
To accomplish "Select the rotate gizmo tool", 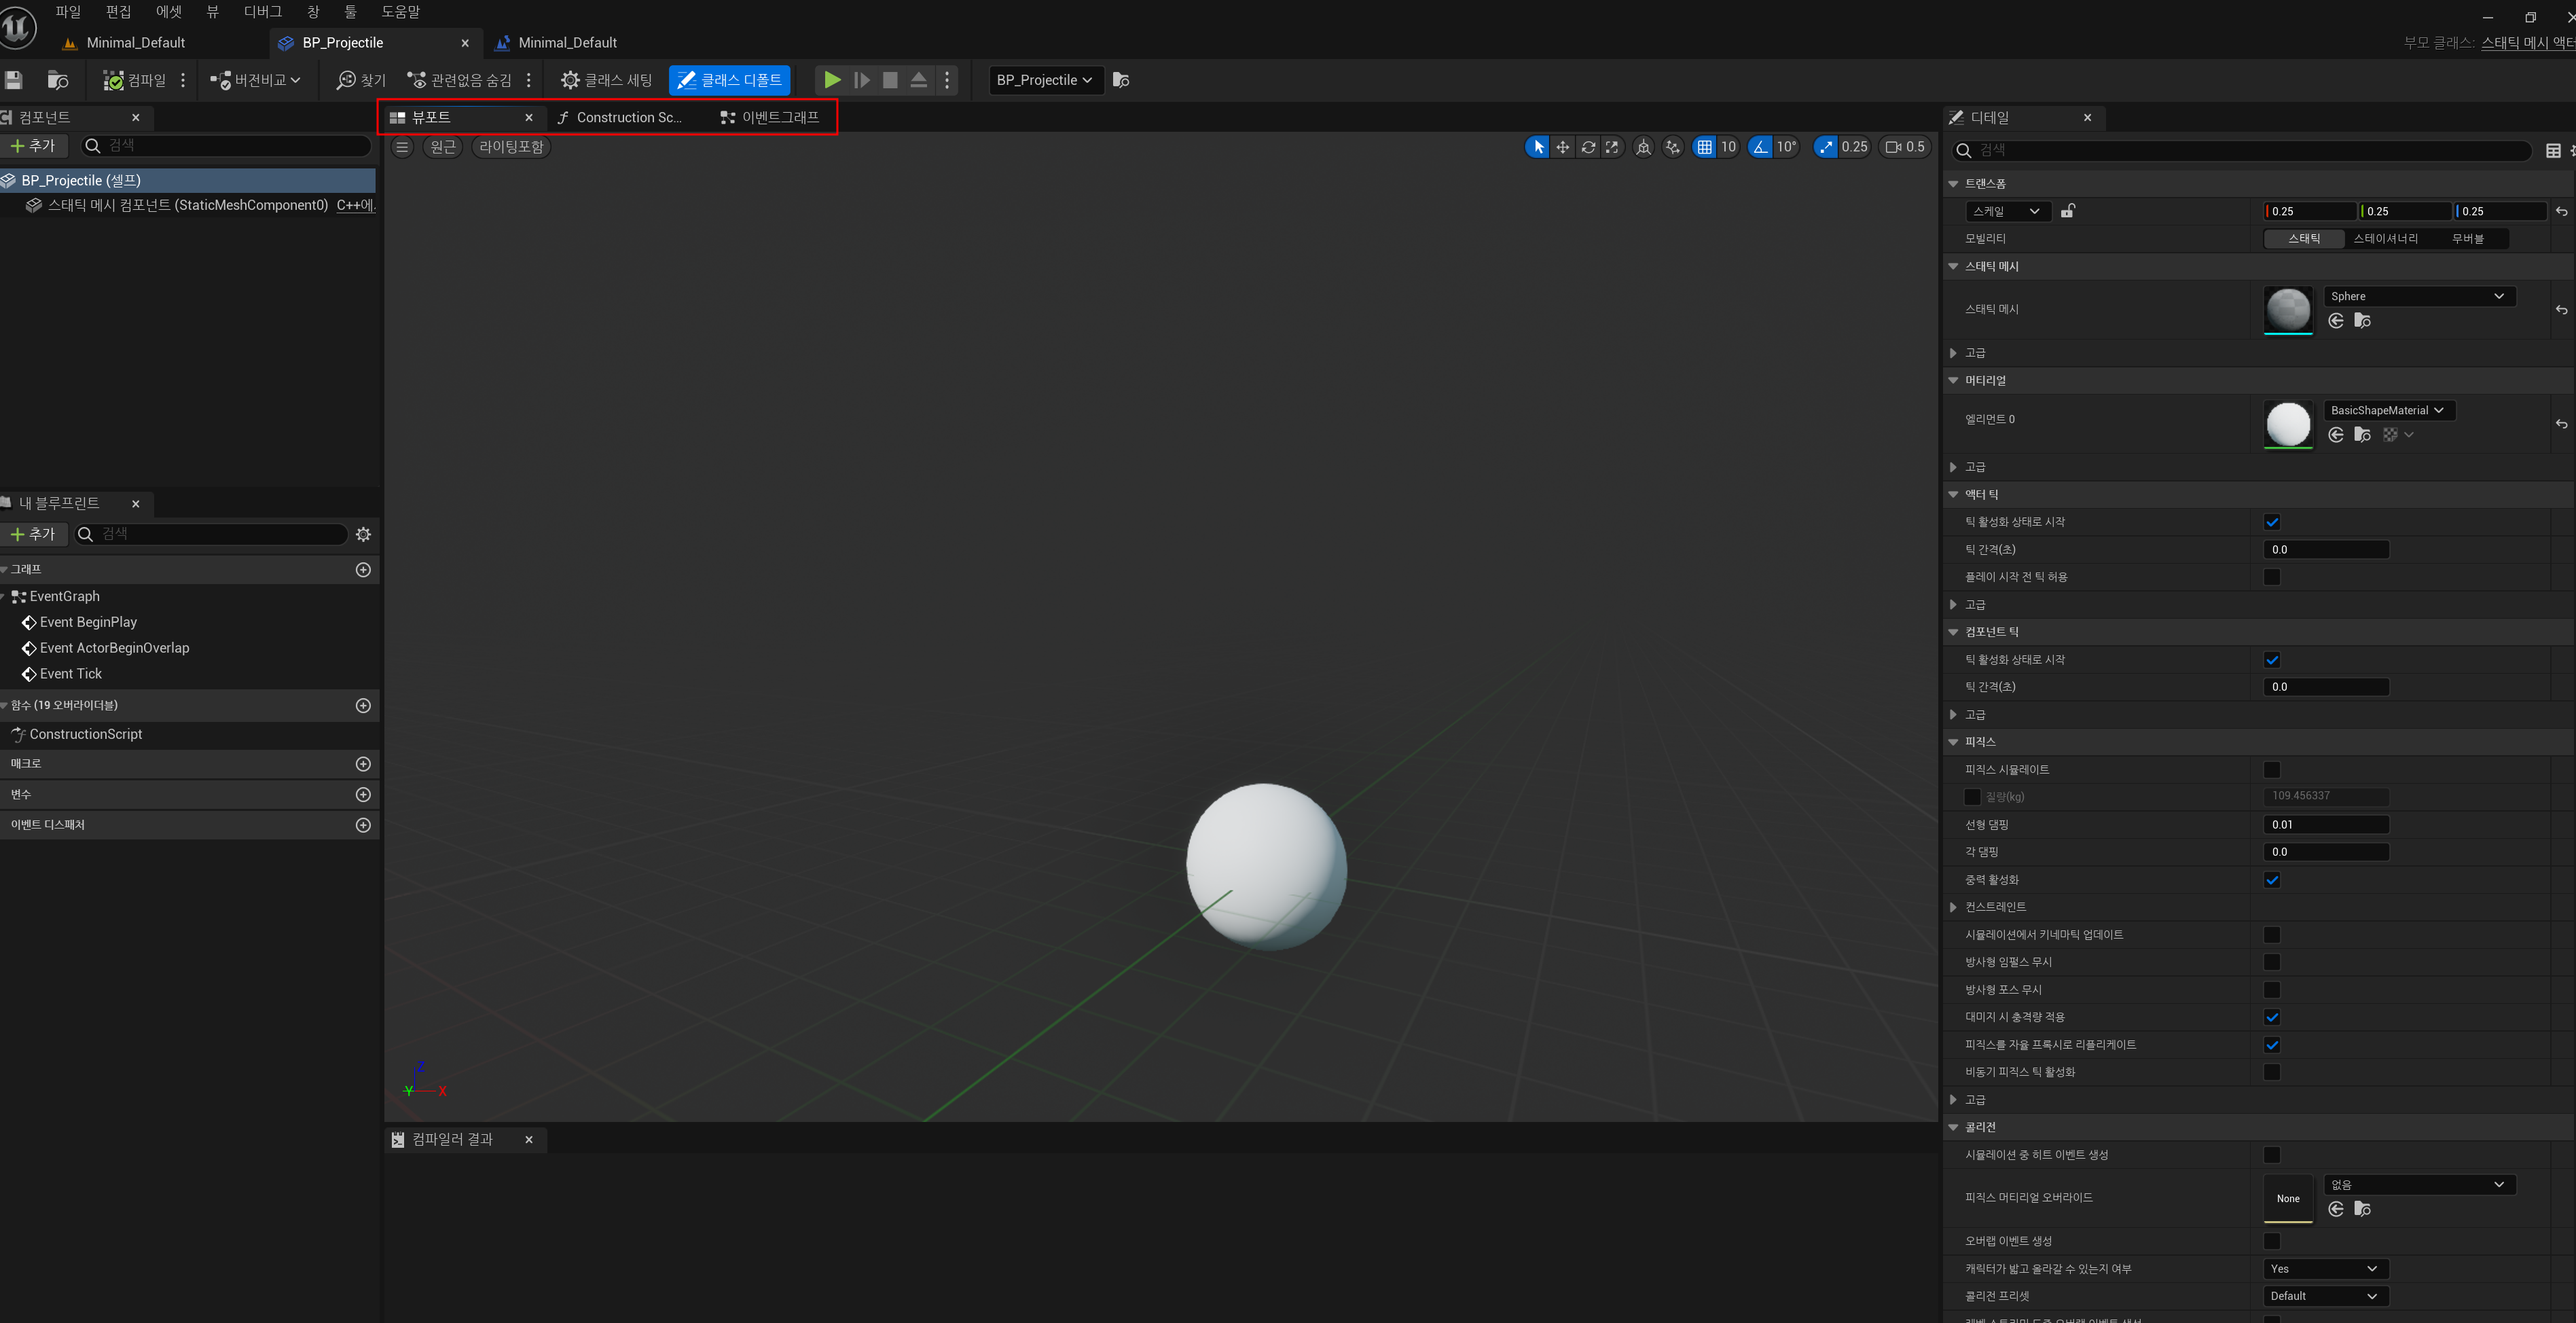I will click(1587, 147).
